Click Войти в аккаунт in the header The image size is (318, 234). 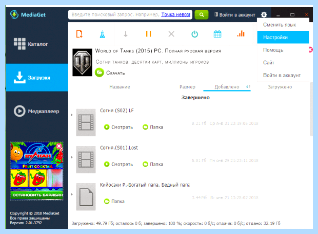pos(235,14)
